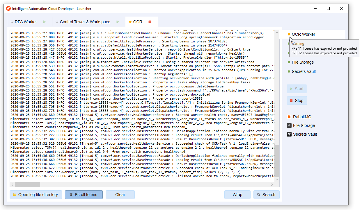Image resolution: width=362 pixels, height=210 pixels.
Task: Click log line 'Property ocr.processor.dataClean=true'
Action: click(117, 86)
